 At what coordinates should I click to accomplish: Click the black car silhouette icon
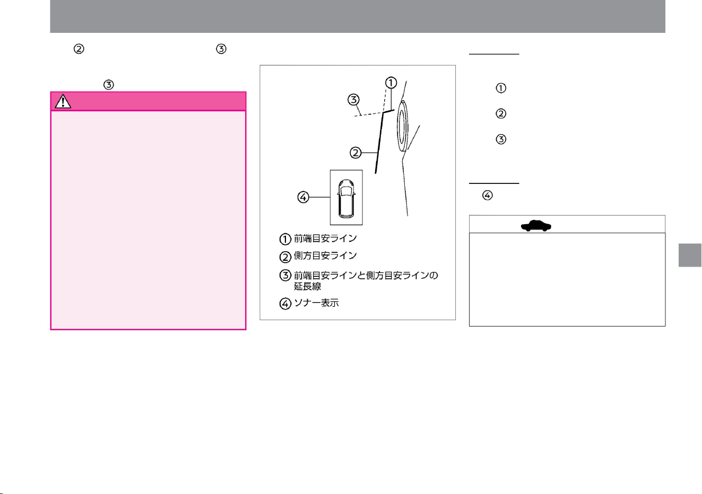tap(536, 225)
